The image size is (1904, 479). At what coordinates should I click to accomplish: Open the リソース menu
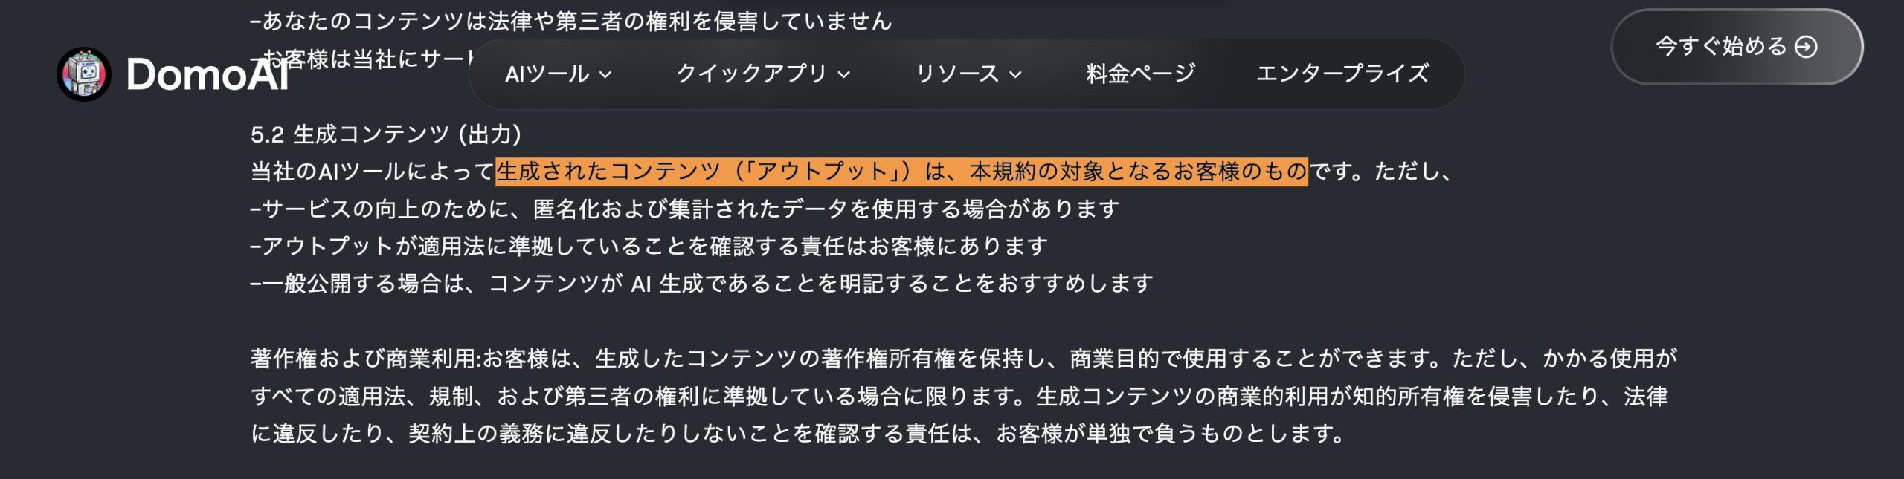coord(957,74)
